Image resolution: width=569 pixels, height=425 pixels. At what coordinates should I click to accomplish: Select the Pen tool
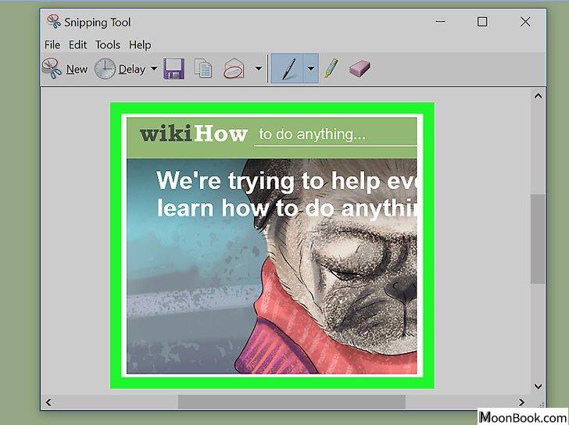(x=288, y=68)
